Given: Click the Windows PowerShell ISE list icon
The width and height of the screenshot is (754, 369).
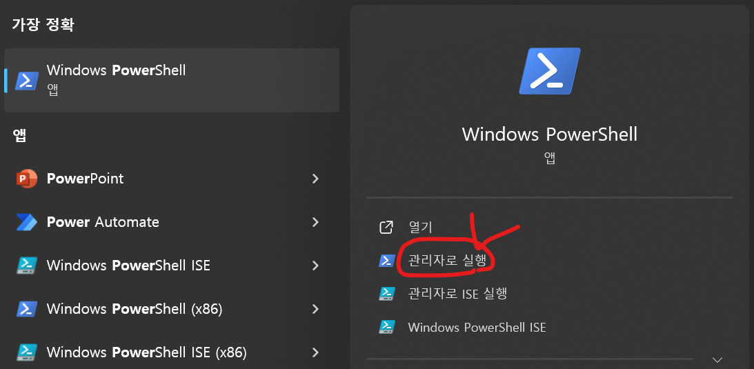Looking at the screenshot, I should (x=27, y=266).
